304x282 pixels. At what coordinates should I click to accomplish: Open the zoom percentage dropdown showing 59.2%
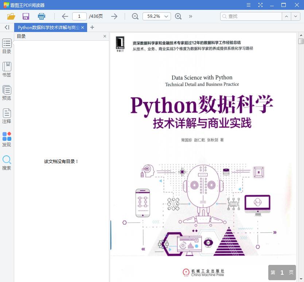157,16
